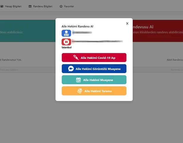Open the Hesap Bilgileri menu

(x=13, y=6)
